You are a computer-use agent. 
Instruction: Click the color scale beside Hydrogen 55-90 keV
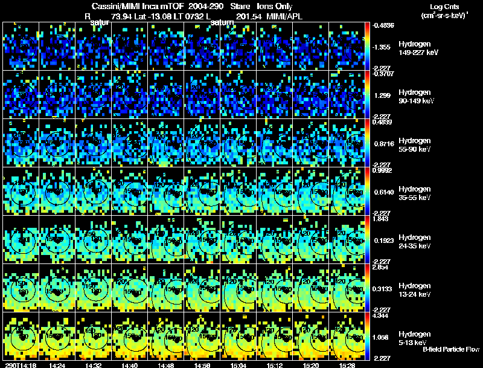tap(367, 143)
